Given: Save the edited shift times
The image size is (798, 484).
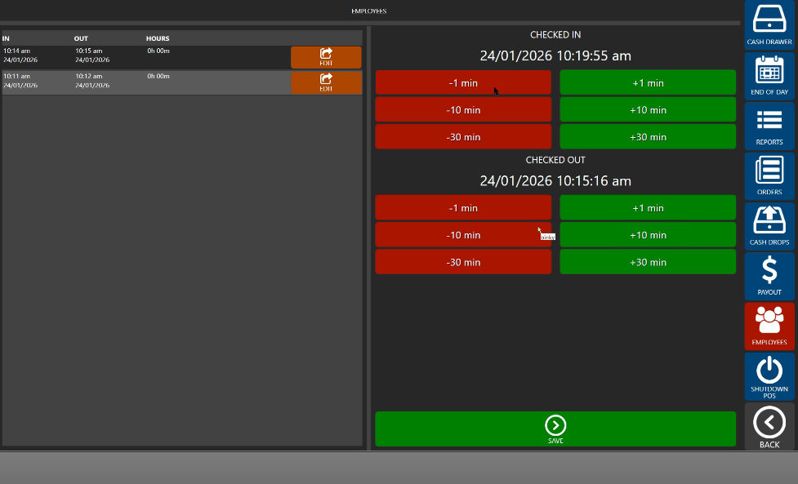Looking at the screenshot, I should click(555, 428).
